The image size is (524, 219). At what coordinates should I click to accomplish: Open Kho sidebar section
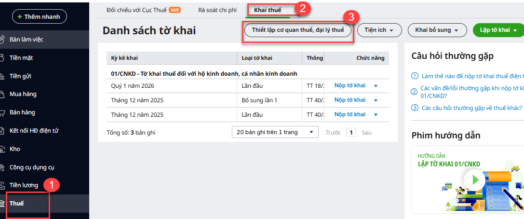(15, 149)
